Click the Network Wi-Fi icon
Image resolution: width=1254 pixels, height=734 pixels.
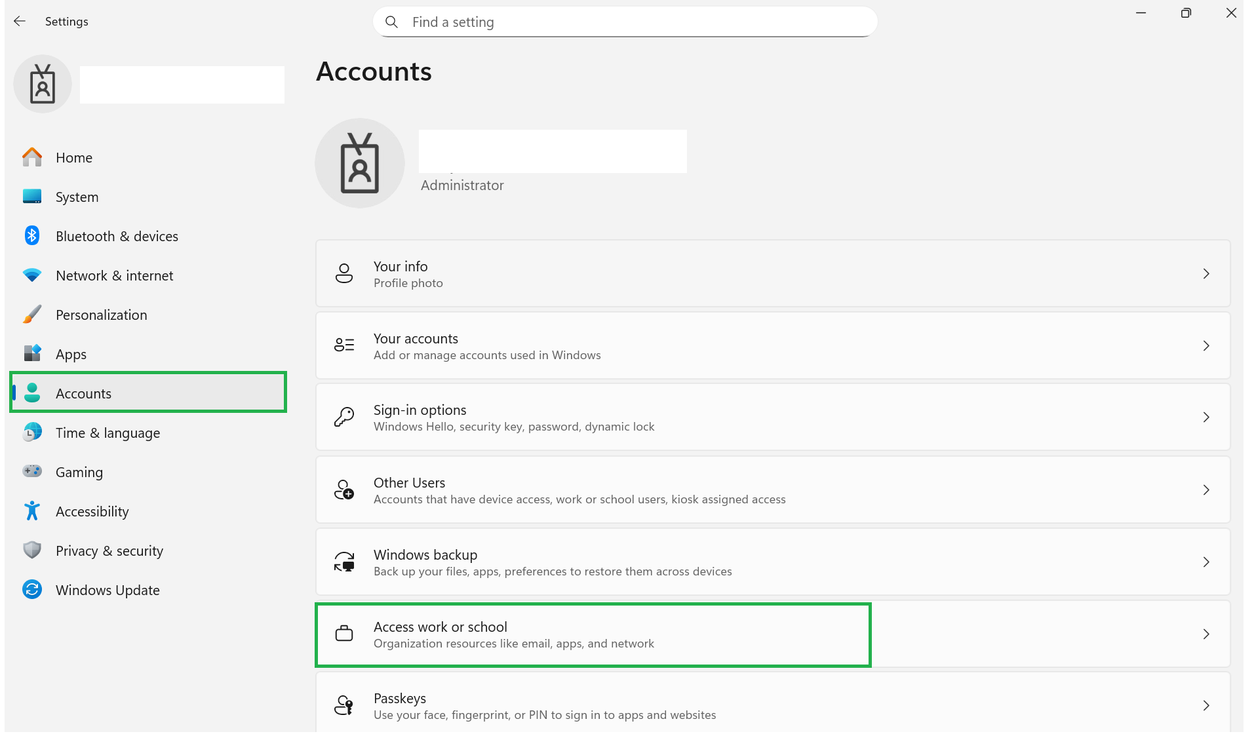click(32, 275)
